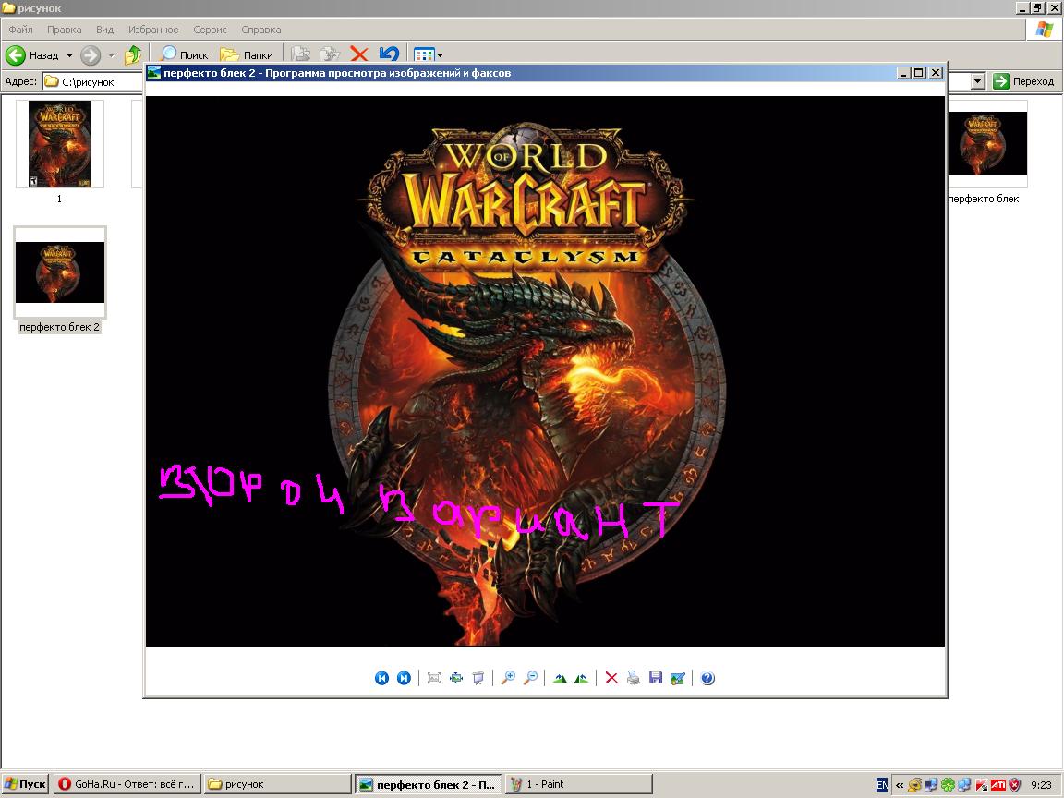The image size is (1064, 798).
Task: Delete image with red X in viewer toolbar
Action: coord(611,678)
